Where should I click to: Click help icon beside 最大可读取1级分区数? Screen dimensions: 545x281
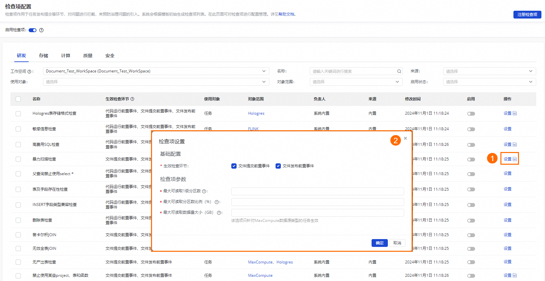coord(204,191)
